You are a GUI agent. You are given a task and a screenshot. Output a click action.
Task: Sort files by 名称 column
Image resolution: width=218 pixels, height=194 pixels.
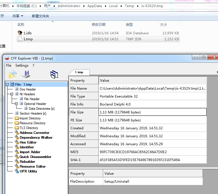point(21,25)
